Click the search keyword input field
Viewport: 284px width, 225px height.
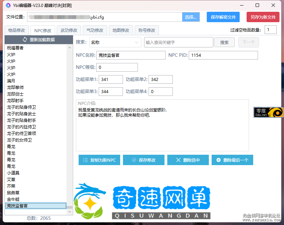[x=178, y=42]
